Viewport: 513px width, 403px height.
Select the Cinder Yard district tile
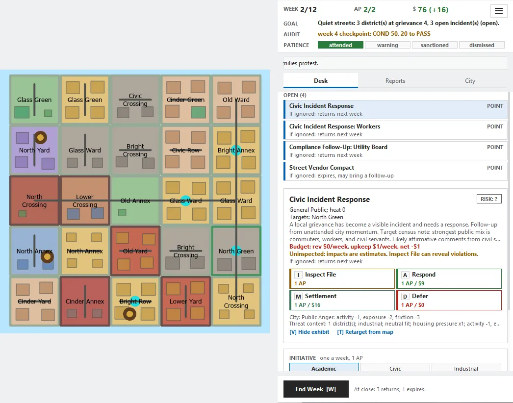pyautogui.click(x=34, y=301)
